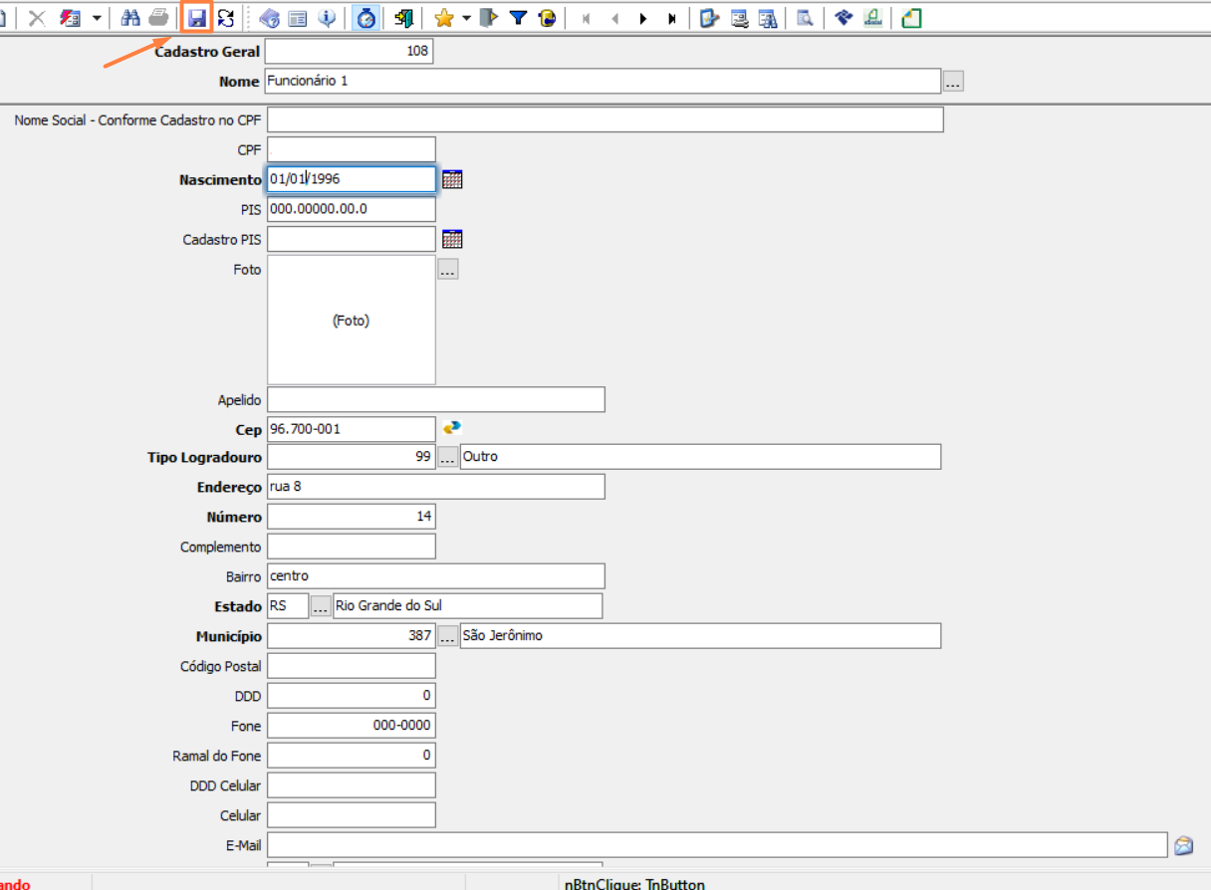Open the Cadastro PIS calendar picker
Image resolution: width=1211 pixels, height=890 pixels.
click(x=452, y=239)
